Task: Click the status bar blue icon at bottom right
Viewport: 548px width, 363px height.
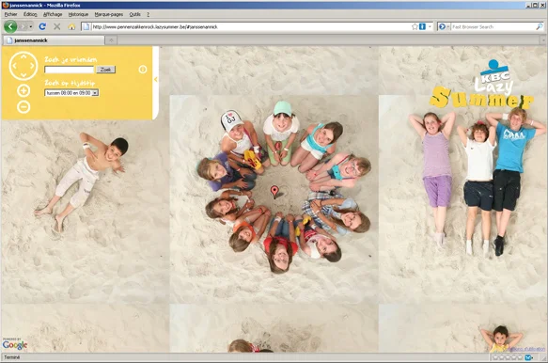Action: tap(528, 357)
